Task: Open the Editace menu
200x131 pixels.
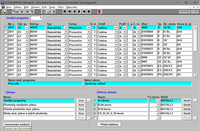Action: (17, 7)
